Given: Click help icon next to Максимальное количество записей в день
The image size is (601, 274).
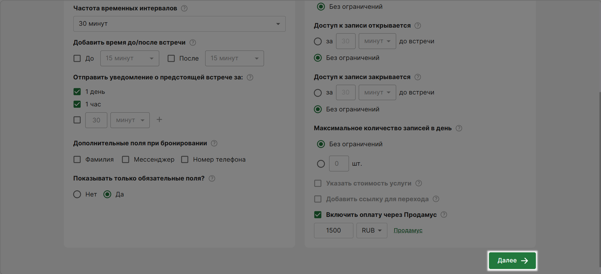Looking at the screenshot, I should coord(459,128).
